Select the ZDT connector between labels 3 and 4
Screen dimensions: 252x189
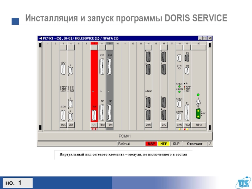click(71, 104)
